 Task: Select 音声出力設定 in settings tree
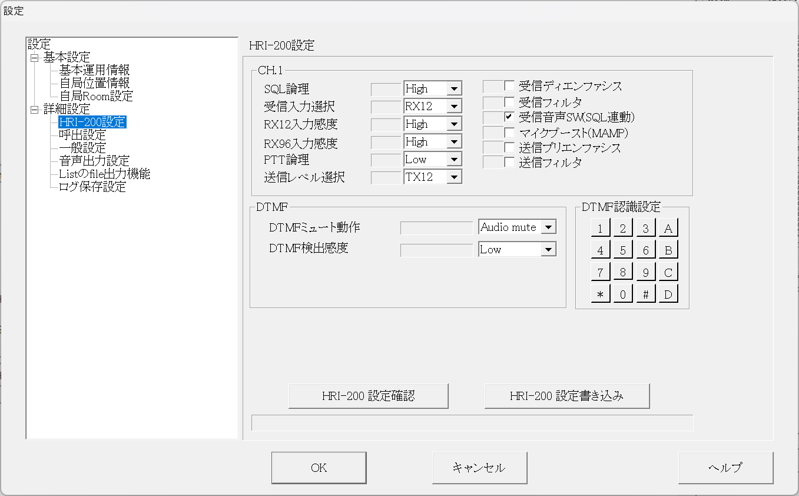[x=94, y=161]
